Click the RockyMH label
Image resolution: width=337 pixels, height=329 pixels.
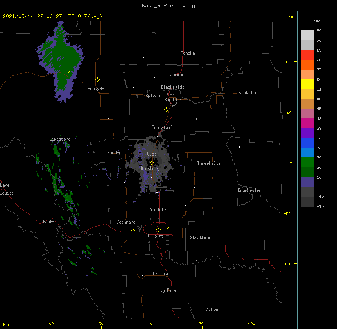click(x=96, y=89)
